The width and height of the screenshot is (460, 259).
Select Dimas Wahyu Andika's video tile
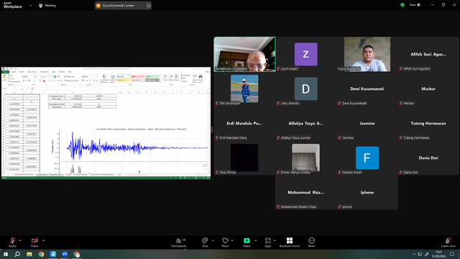pos(305,158)
